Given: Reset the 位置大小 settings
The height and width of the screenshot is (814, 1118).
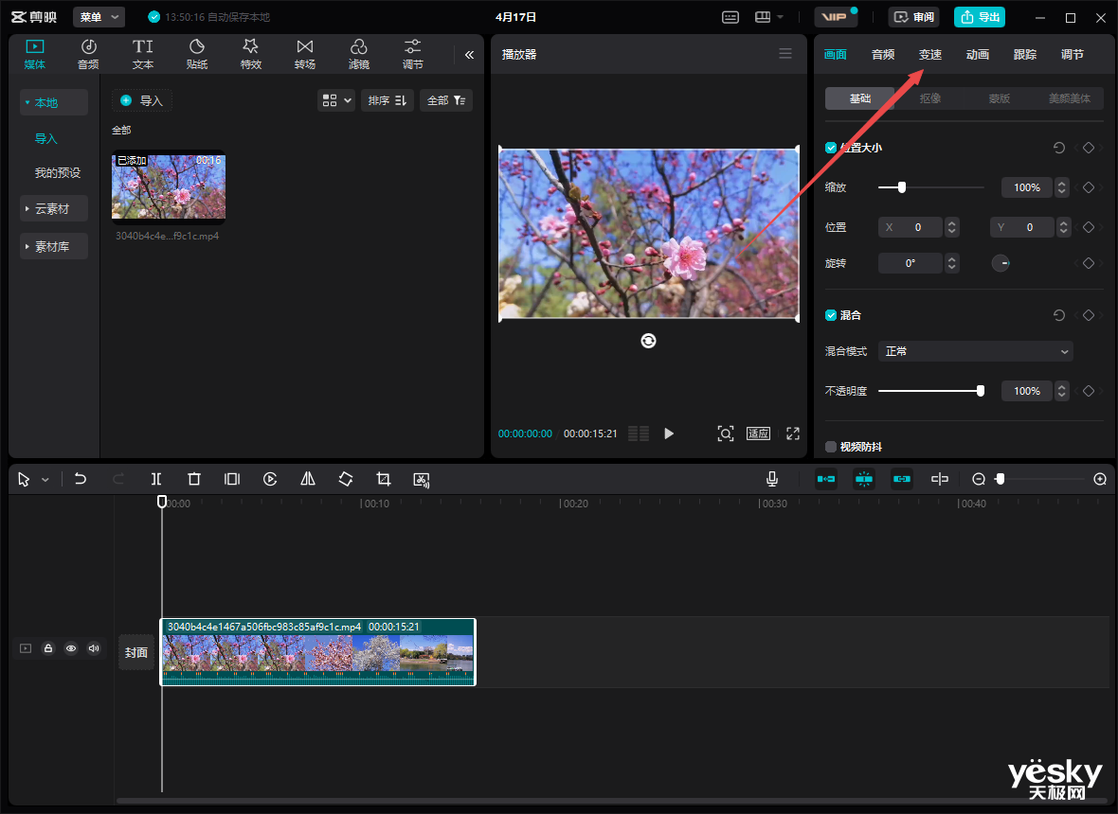Looking at the screenshot, I should point(1059,148).
